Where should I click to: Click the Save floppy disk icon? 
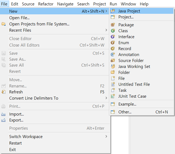[x=4, y=53]
